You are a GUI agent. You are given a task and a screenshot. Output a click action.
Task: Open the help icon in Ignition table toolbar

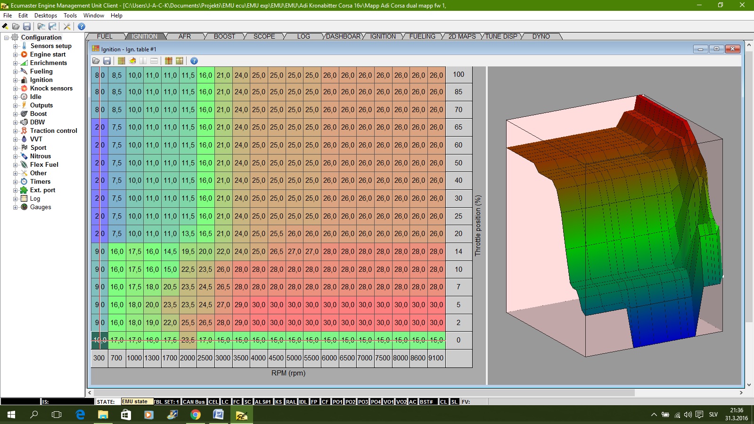[194, 61]
